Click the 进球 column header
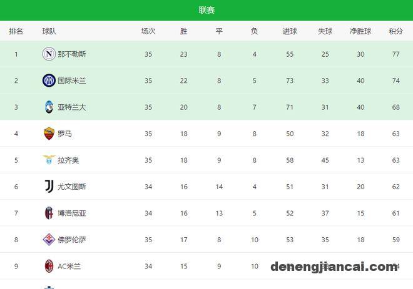Viewport: 413px width, 289px height. coord(290,31)
